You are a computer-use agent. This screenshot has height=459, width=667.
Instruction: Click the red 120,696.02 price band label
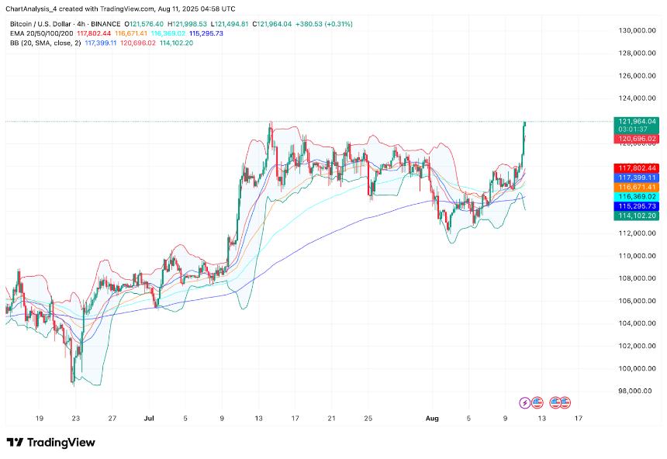click(x=636, y=140)
